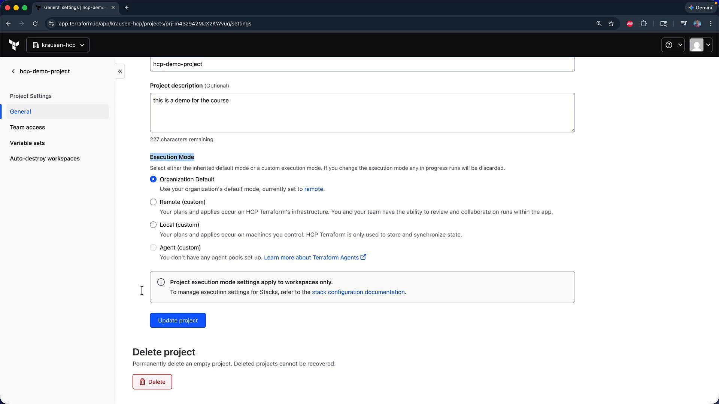Click the Execution Mode heading
Screen dimensions: 719x404
pos(172,157)
